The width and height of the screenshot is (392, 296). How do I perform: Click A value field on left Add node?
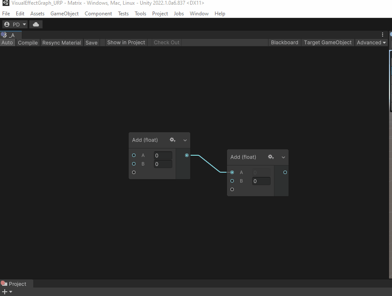[163, 156]
